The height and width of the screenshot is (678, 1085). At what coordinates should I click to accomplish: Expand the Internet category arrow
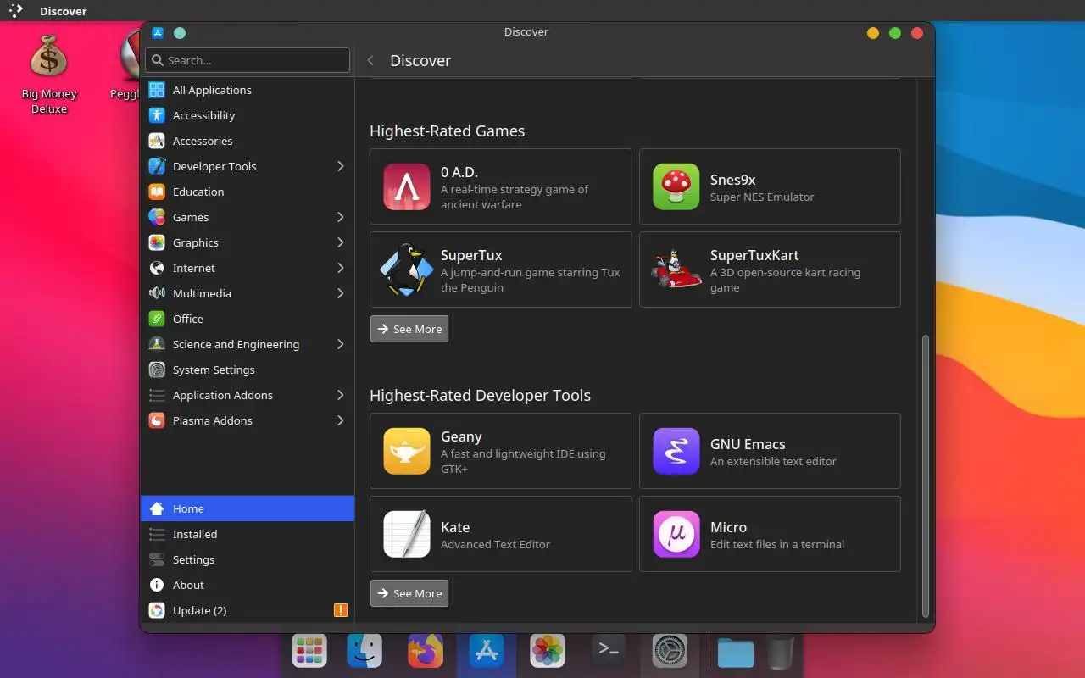click(x=341, y=268)
